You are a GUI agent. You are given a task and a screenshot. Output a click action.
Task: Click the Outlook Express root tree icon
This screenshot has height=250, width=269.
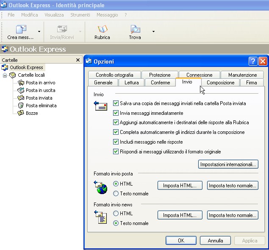5,67
